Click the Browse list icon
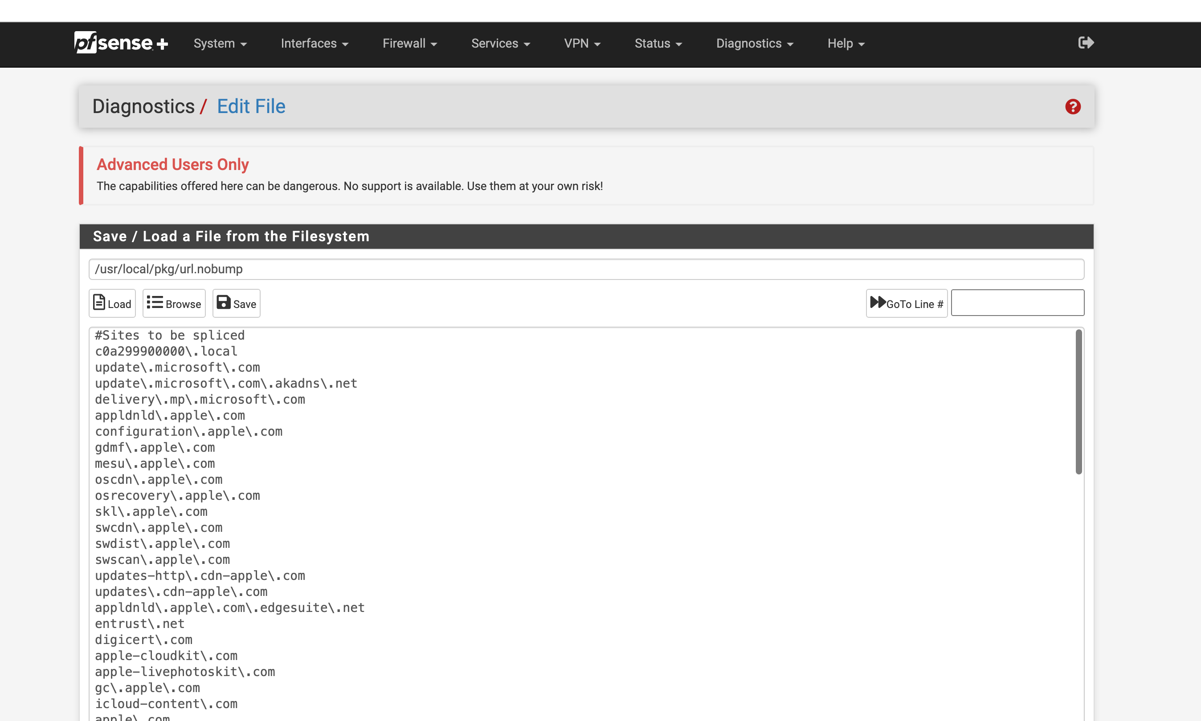The height and width of the screenshot is (721, 1201). tap(155, 302)
